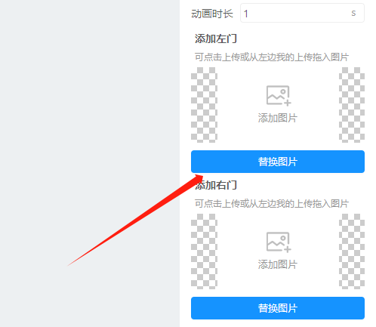Click right checkerboard strip of right door preview
The height and width of the screenshot is (327, 376).
tap(352, 251)
